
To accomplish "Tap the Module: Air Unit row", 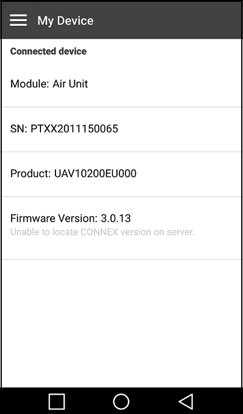I will [x=122, y=84].
